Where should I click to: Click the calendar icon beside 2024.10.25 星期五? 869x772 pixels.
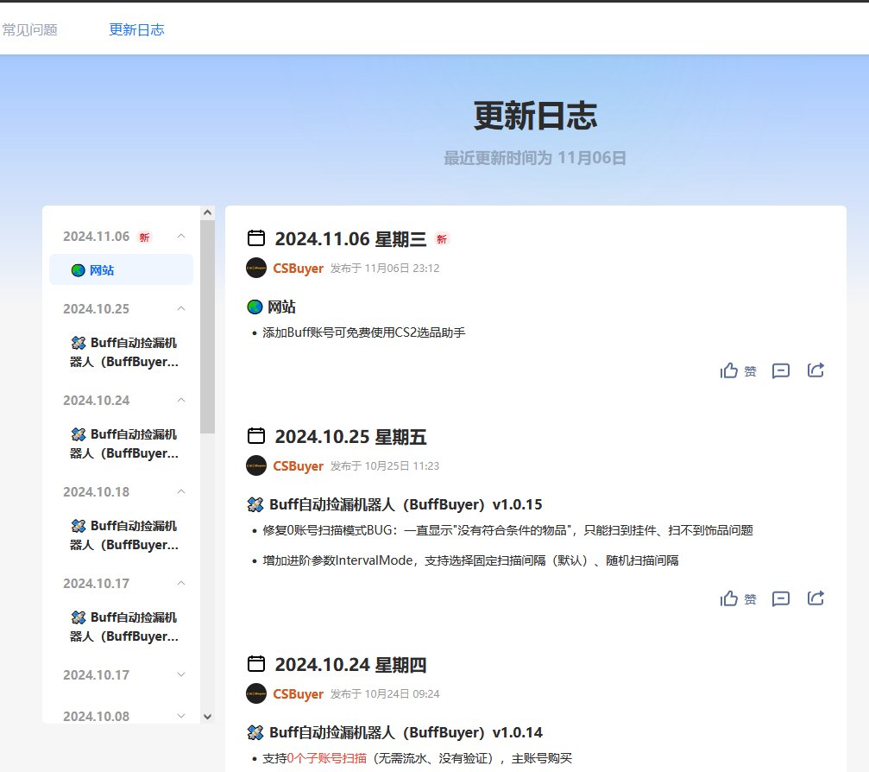coord(256,436)
